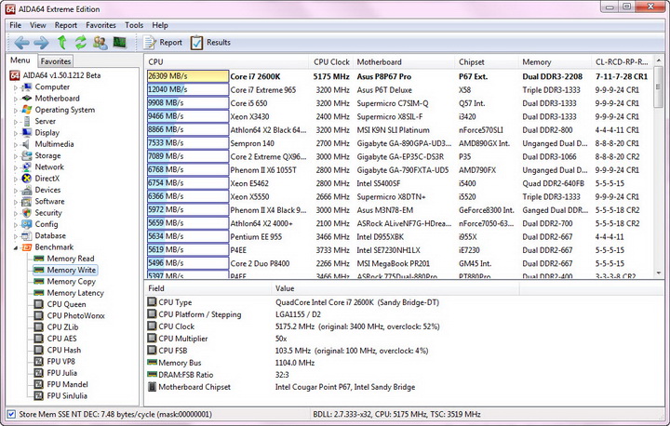Click the 9908 MB/s result bar
The image size is (670, 426).
pyautogui.click(x=188, y=103)
